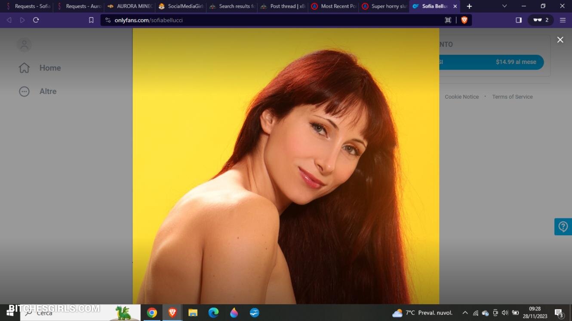Open a new browser tab
Image resolution: width=572 pixels, height=321 pixels.
tap(469, 6)
